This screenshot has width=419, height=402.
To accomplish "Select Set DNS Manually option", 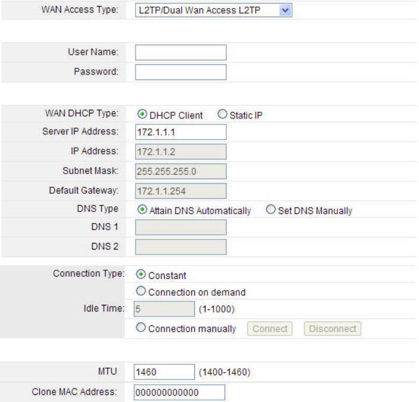I will pyautogui.click(x=271, y=209).
